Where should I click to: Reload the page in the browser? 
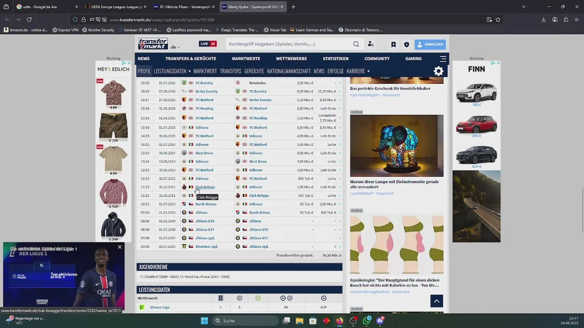pyautogui.click(x=29, y=20)
